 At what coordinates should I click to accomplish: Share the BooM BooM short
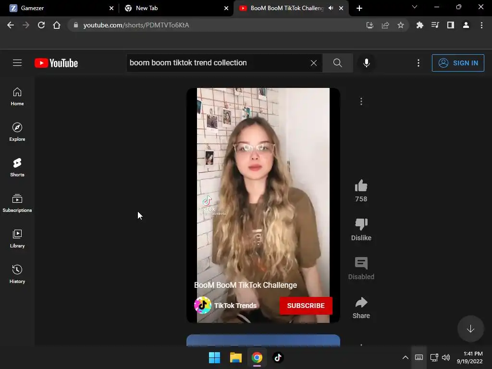(x=361, y=303)
